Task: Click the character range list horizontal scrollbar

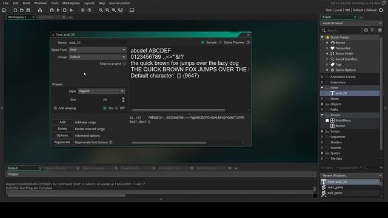Action: pos(169,143)
